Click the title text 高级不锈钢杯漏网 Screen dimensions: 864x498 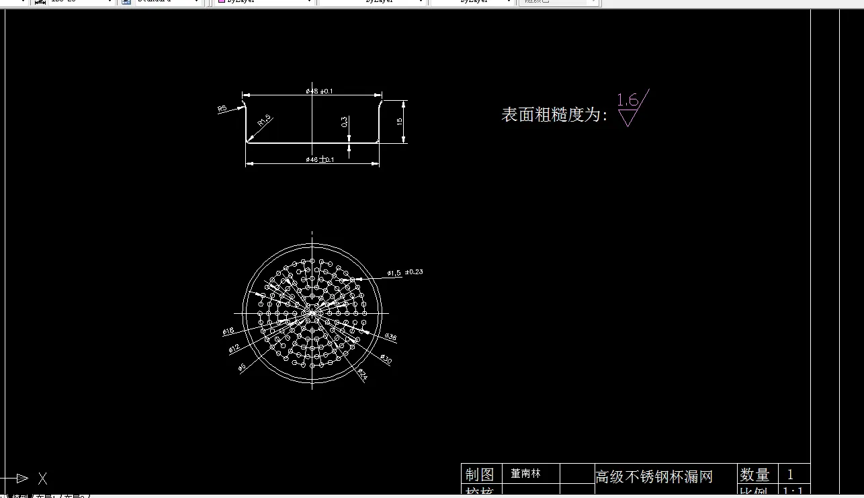pos(652,475)
